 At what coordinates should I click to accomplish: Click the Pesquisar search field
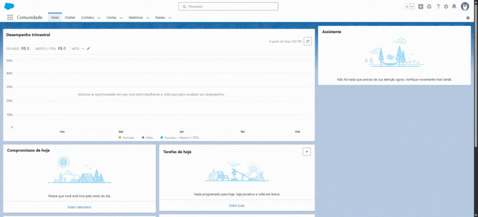coord(228,7)
